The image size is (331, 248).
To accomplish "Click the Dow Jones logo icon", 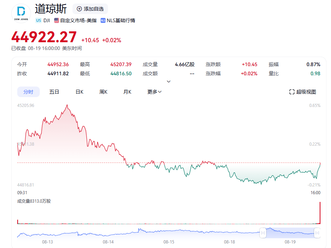I will click(x=21, y=13).
